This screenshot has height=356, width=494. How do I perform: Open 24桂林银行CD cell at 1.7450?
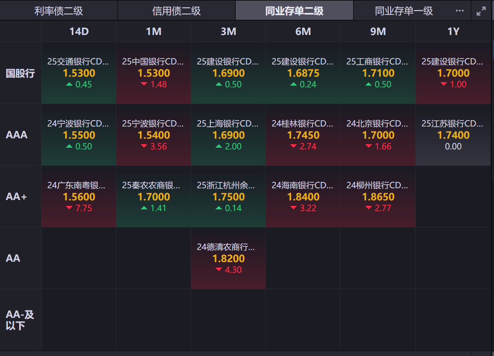[303, 135]
